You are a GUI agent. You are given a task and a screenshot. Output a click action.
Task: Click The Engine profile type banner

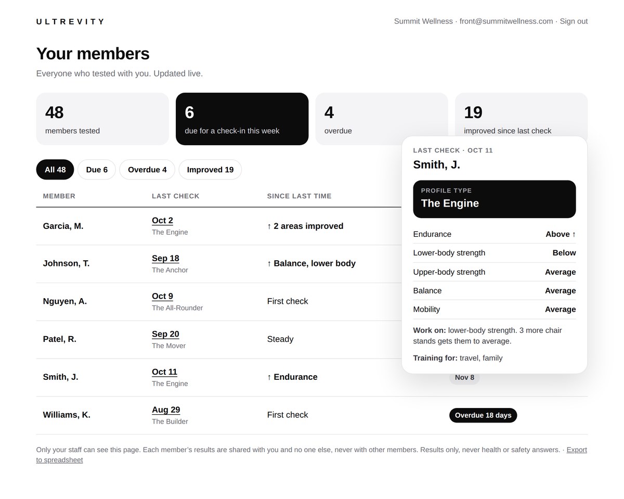pos(495,199)
